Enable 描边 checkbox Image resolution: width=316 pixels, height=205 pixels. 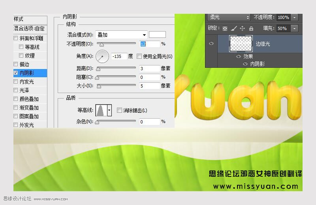pos(15,64)
